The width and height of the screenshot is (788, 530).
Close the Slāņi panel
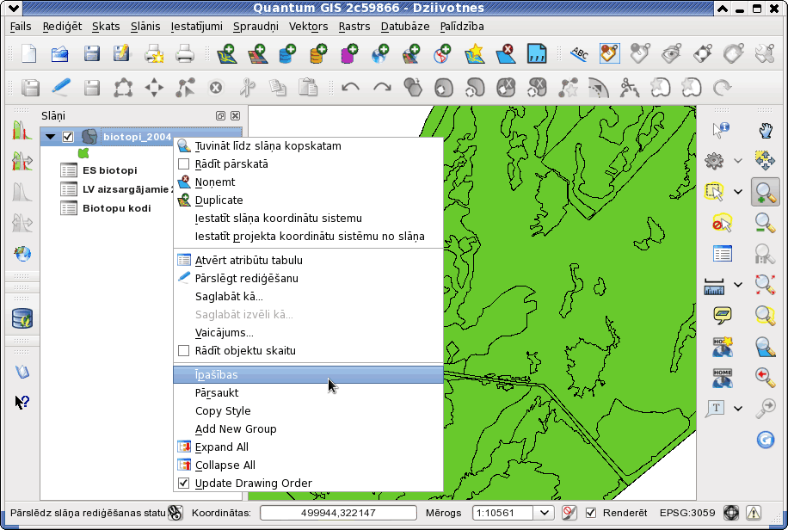point(235,115)
